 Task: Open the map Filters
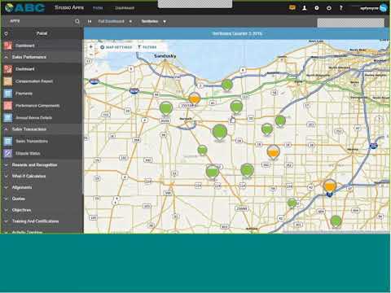[147, 47]
